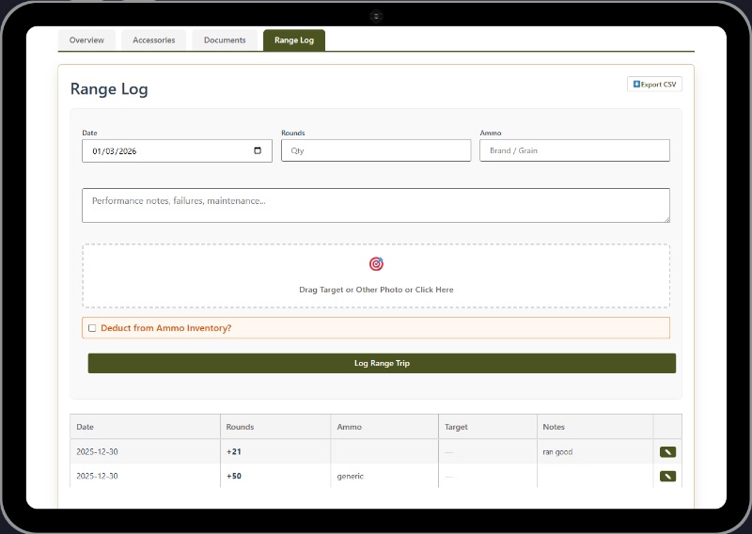
Task: Click the Ammo Brand / Grain field
Action: [574, 150]
